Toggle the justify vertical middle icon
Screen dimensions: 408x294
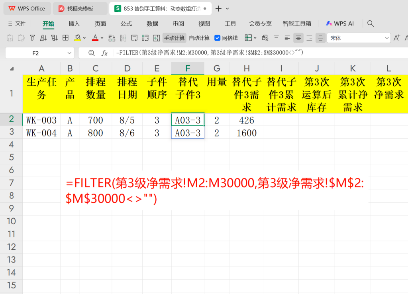(x=321, y=38)
